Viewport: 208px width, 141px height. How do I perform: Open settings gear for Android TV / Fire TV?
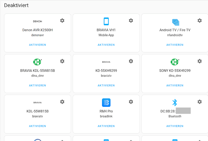[x=200, y=21]
